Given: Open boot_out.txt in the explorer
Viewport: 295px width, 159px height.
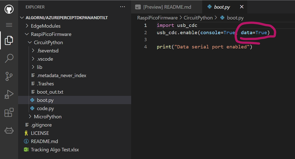Looking at the screenshot, I should click(x=50, y=92).
